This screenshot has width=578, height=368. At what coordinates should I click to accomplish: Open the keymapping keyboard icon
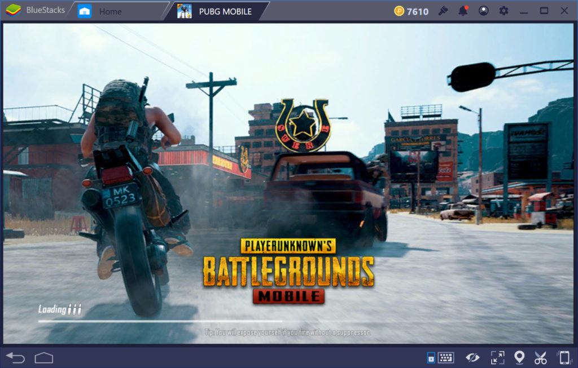[x=445, y=357]
